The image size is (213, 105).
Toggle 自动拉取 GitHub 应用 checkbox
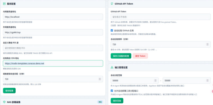[112, 31]
